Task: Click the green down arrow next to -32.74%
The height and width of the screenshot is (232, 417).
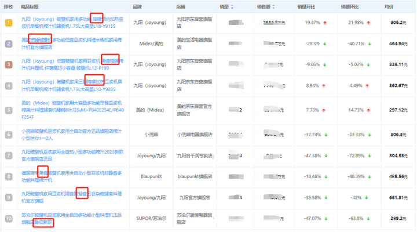Action: coord(326,135)
